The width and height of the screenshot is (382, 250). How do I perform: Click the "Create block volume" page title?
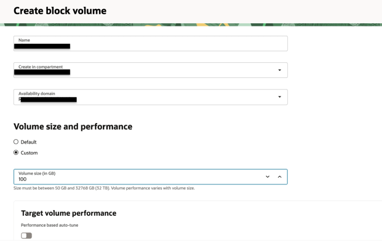[60, 11]
